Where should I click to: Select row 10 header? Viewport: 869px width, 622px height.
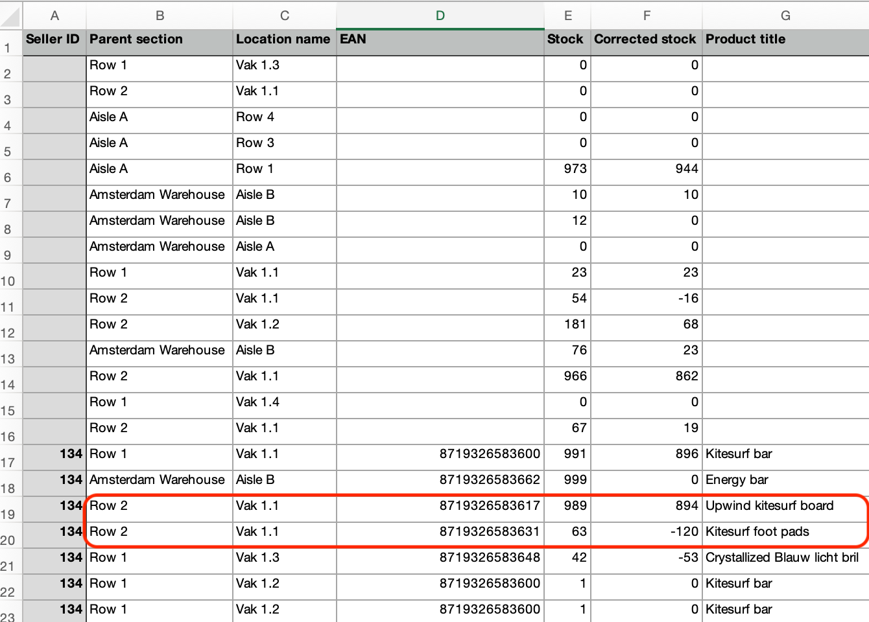tap(11, 276)
